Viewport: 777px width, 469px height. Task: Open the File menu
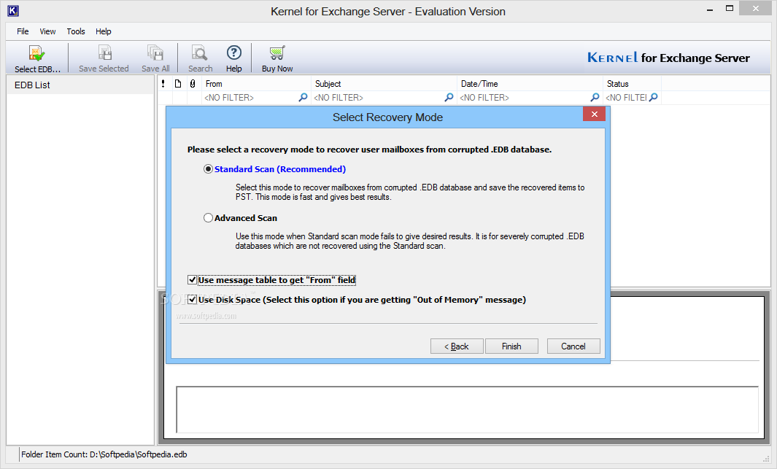tap(23, 31)
